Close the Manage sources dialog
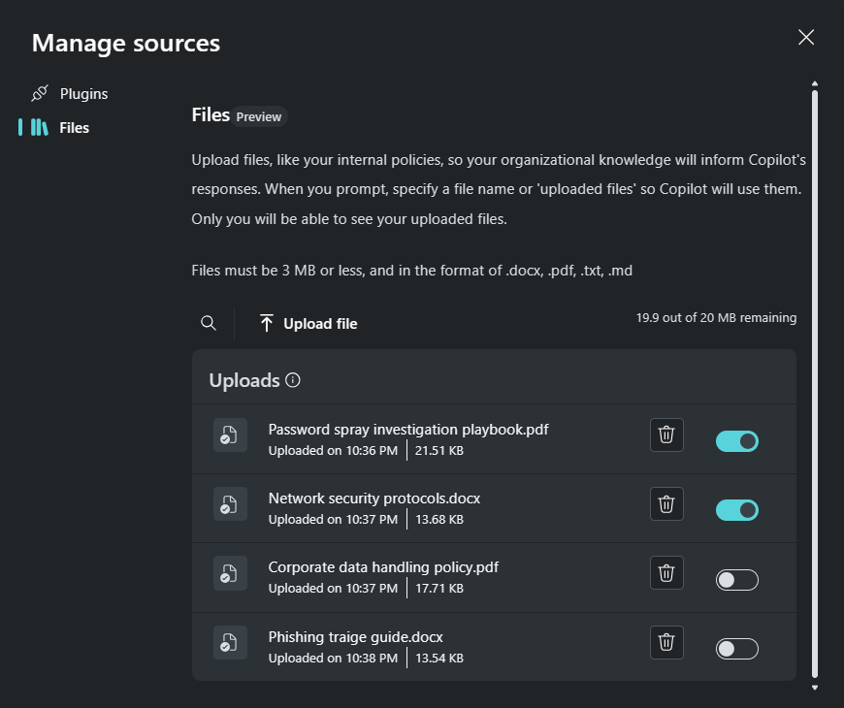The width and height of the screenshot is (844, 708). (x=806, y=37)
